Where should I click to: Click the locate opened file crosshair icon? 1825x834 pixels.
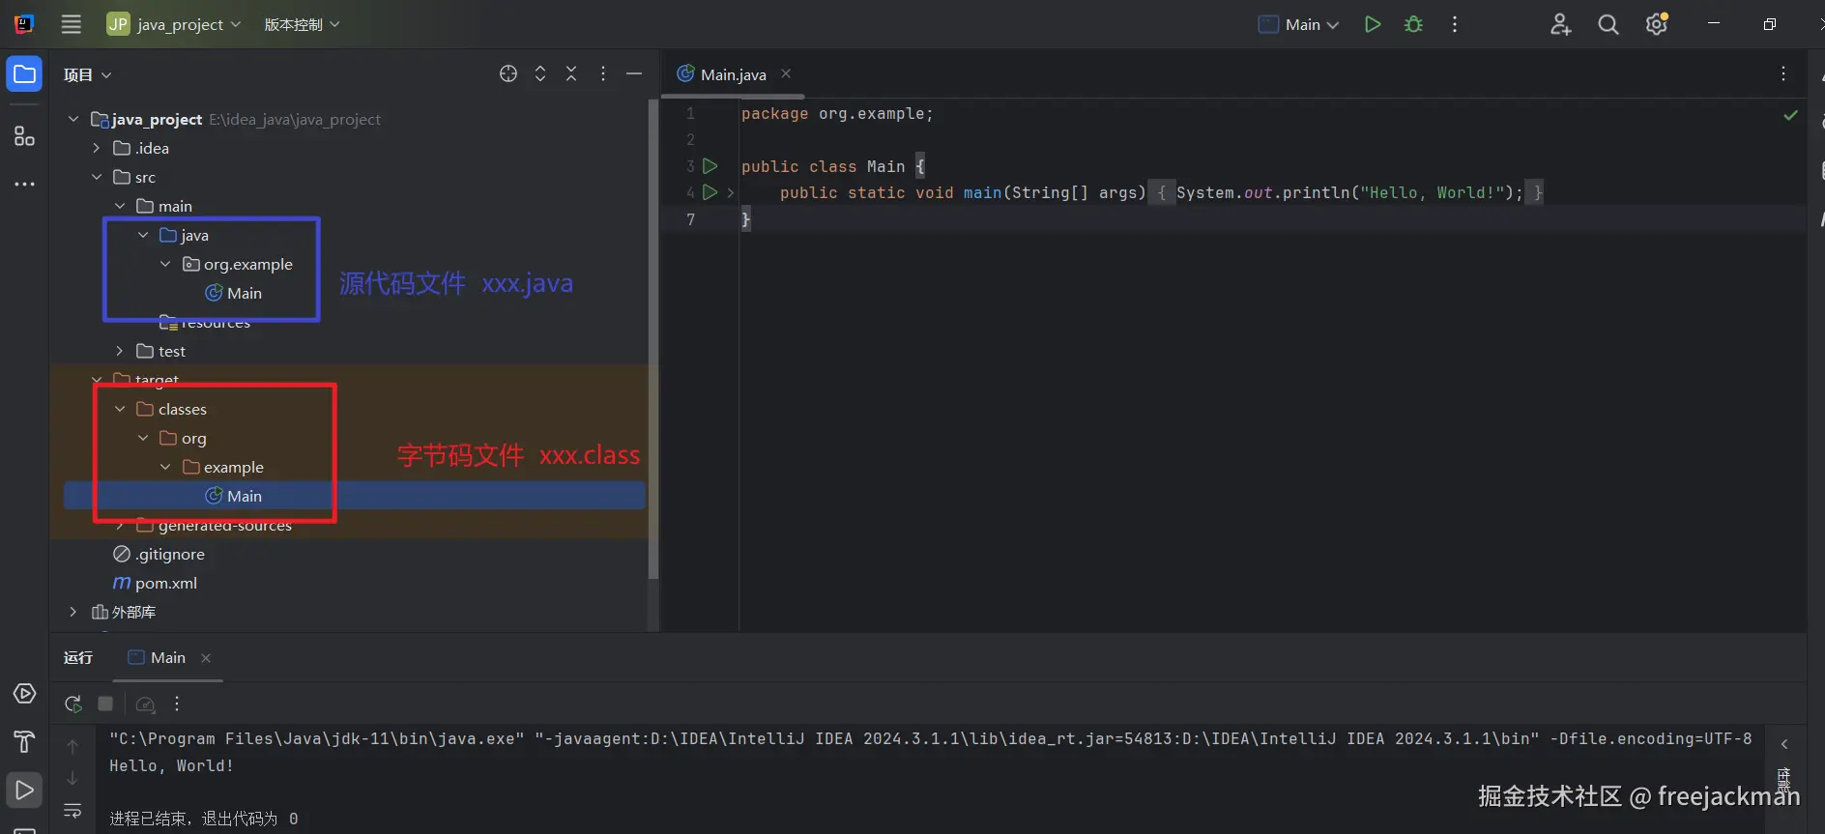click(x=508, y=74)
